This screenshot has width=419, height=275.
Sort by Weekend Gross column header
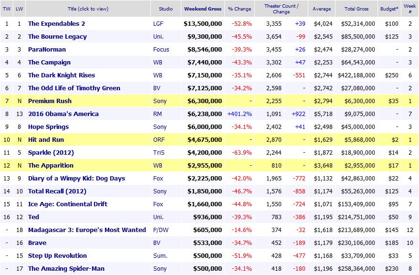click(203, 9)
